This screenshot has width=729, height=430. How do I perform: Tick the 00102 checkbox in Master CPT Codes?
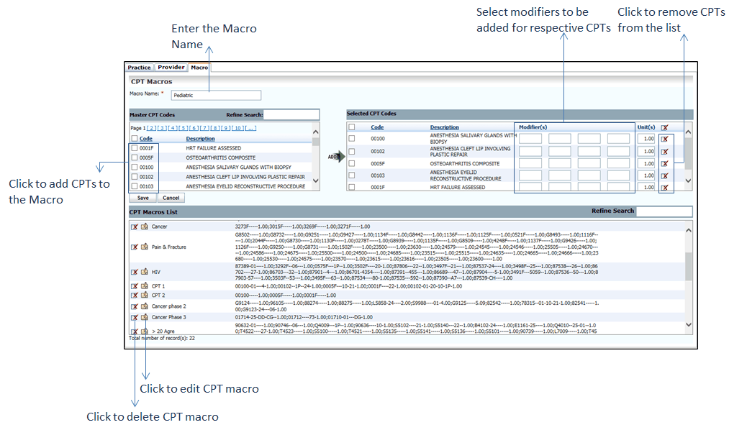click(135, 176)
